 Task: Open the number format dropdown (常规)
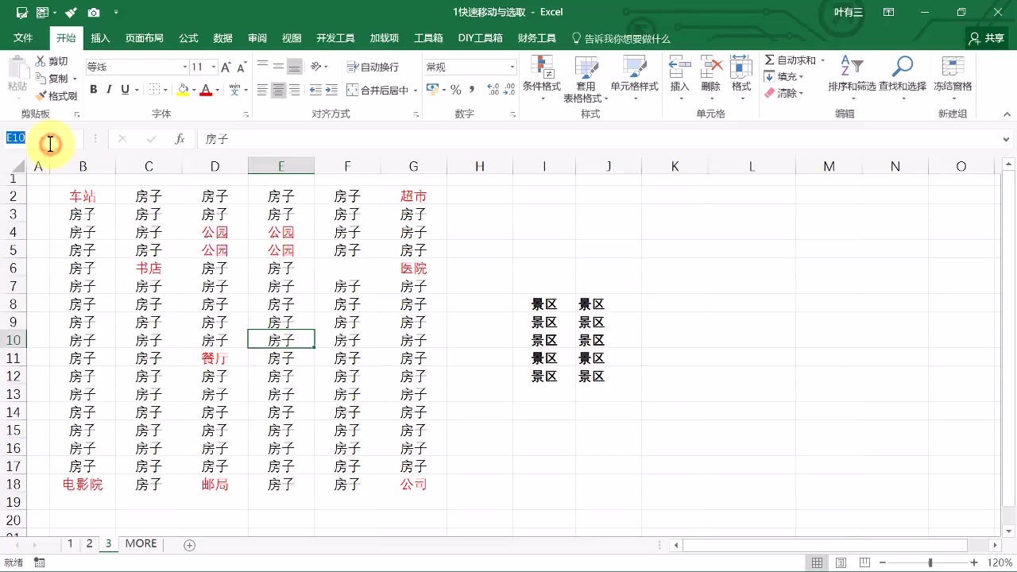tap(512, 68)
